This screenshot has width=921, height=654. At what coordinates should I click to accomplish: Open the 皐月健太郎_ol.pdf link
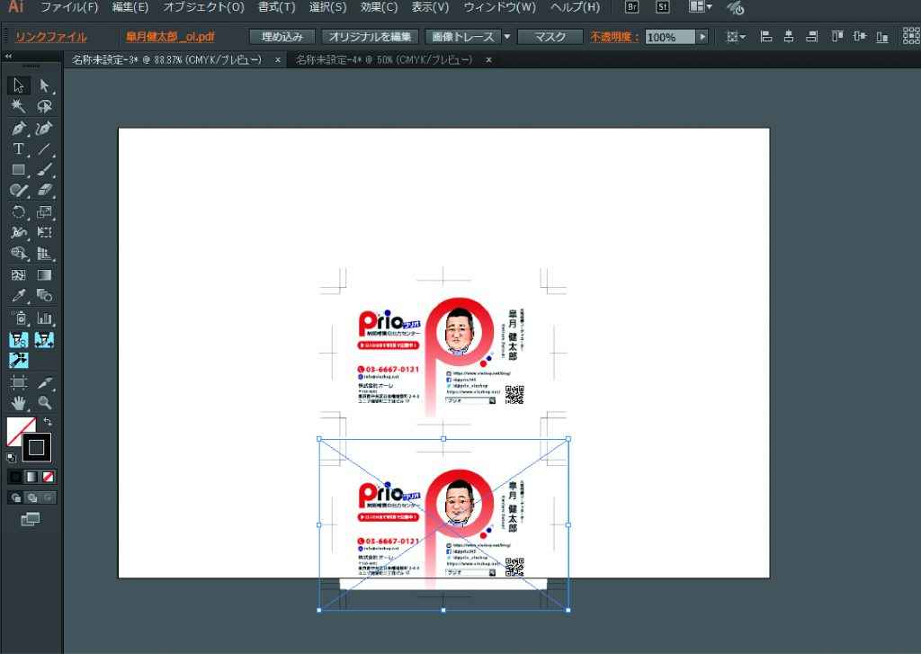(x=170, y=37)
